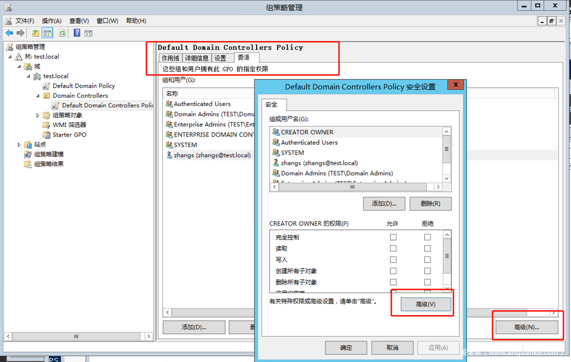The height and width of the screenshot is (362, 571).
Task: Switch to the 详细信息 tab
Action: click(196, 58)
